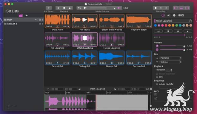Viewport: 197px width, 114px height.
Task: Open the record circle inspector tab
Action: (174, 15)
